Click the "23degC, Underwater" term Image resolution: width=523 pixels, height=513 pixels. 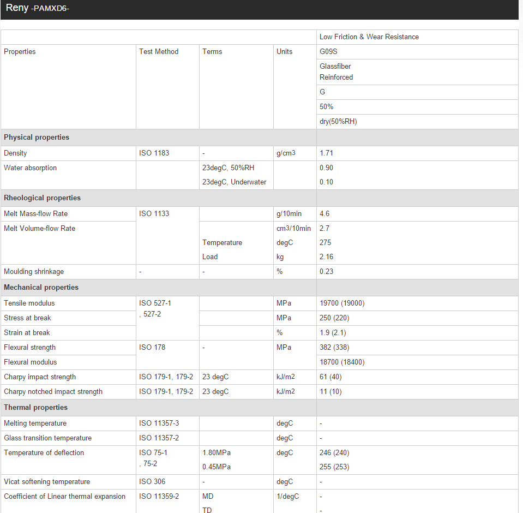(234, 182)
